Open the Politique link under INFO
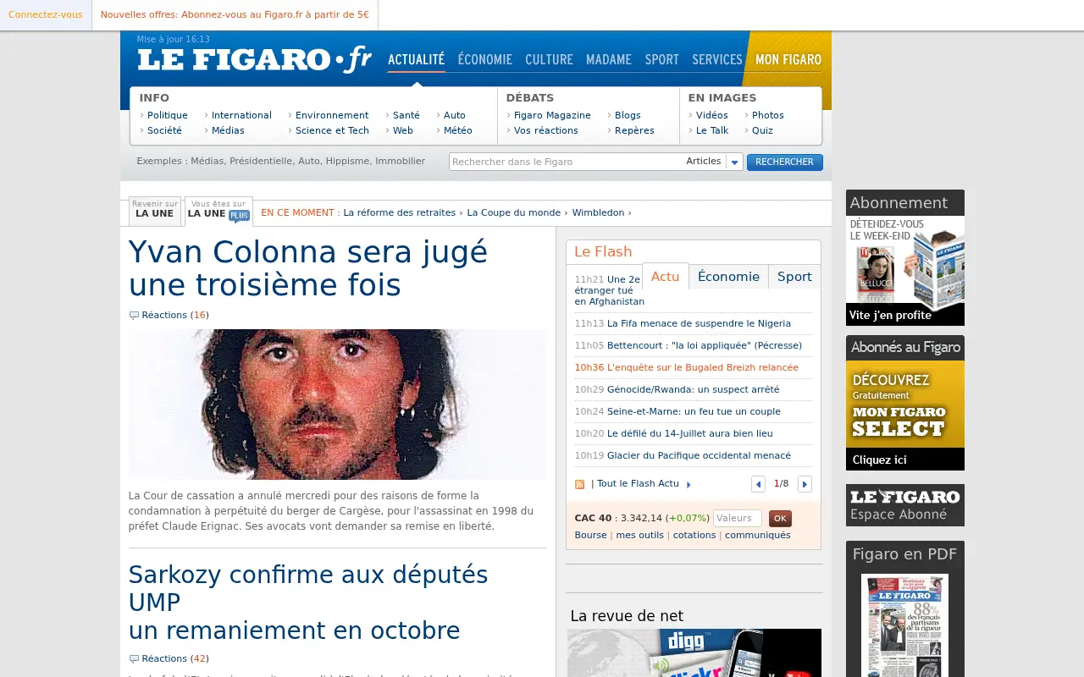Viewport: 1084px width, 677px height. 168,116
